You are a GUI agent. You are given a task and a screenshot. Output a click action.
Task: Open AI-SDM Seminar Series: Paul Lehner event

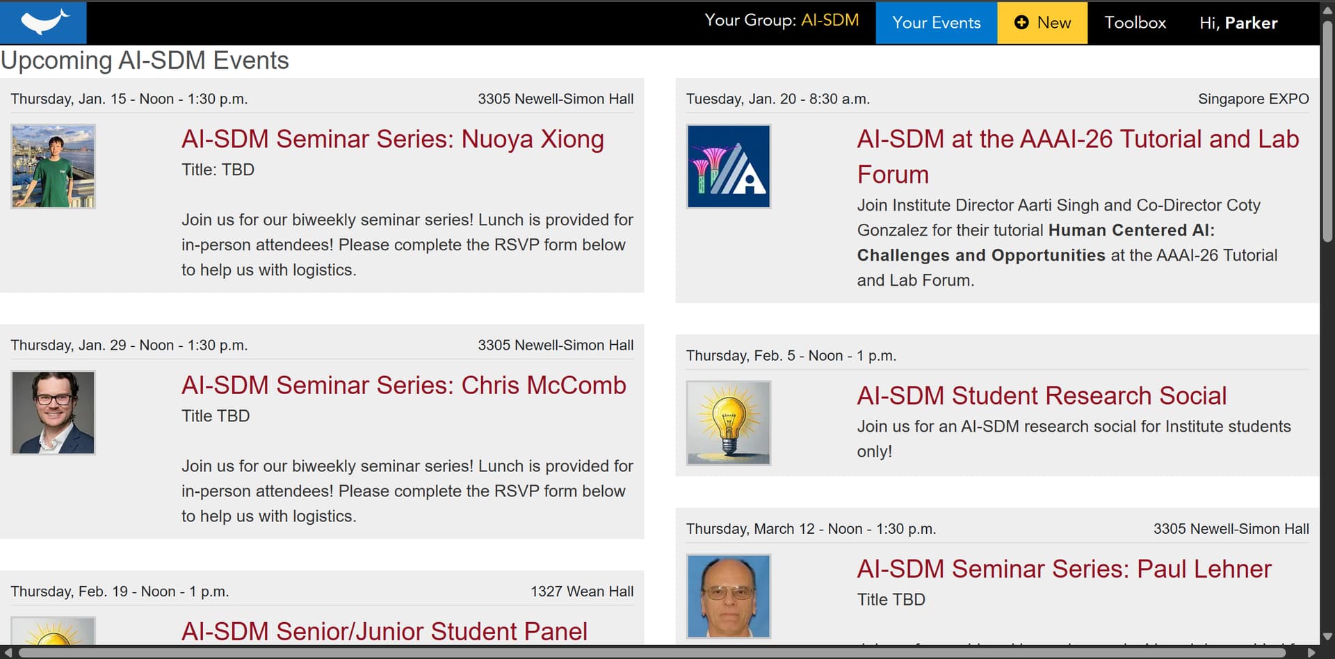[1063, 569]
